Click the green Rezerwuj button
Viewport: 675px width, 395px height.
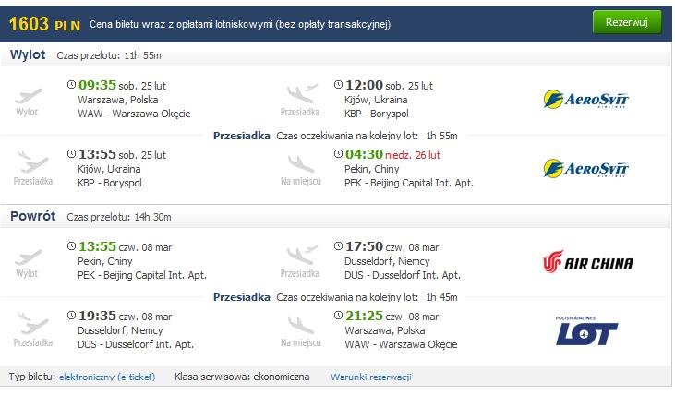[x=626, y=22]
